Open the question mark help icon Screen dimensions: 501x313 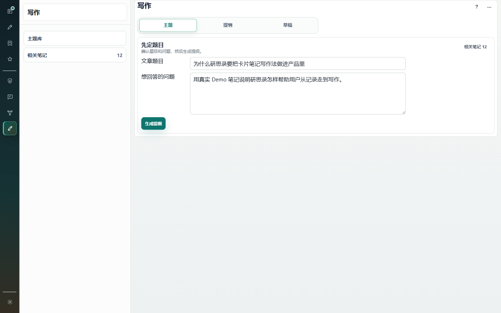(477, 7)
